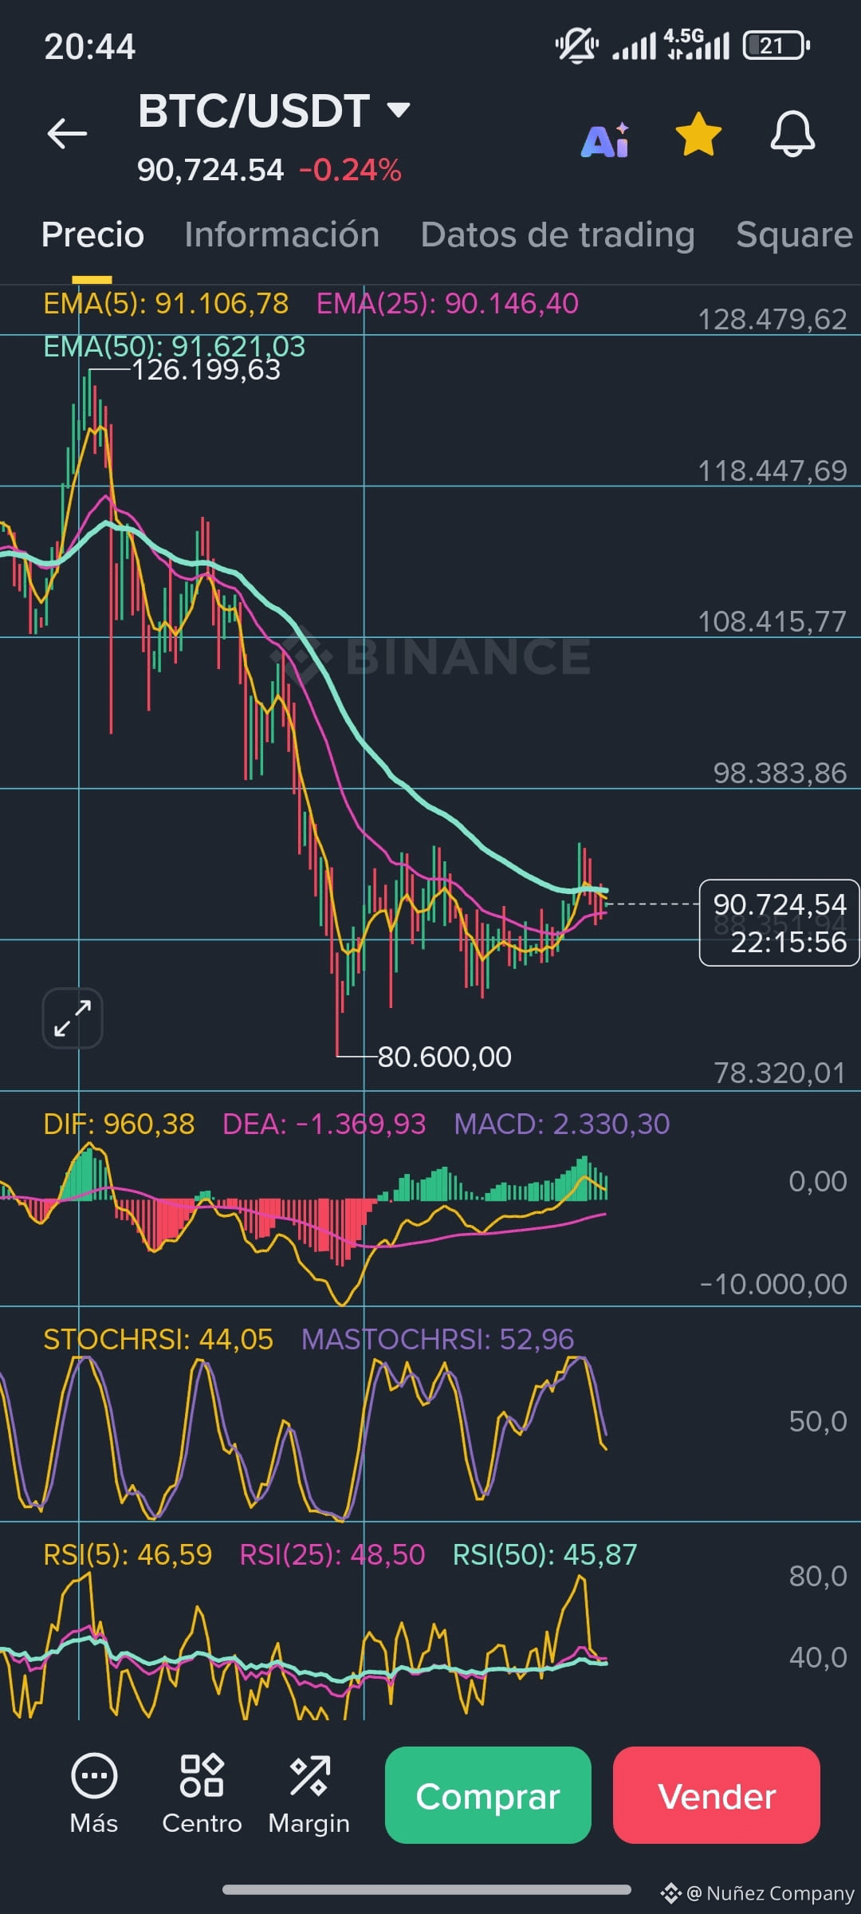Expand the chart to fullscreen
Image resolution: width=861 pixels, height=1914 pixels.
coord(73,1018)
